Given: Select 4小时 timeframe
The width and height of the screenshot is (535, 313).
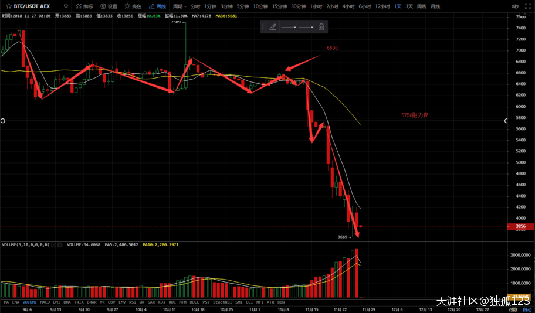Looking at the screenshot, I should point(348,6).
